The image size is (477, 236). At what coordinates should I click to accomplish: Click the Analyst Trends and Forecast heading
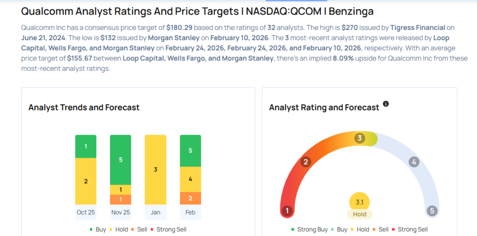click(84, 107)
